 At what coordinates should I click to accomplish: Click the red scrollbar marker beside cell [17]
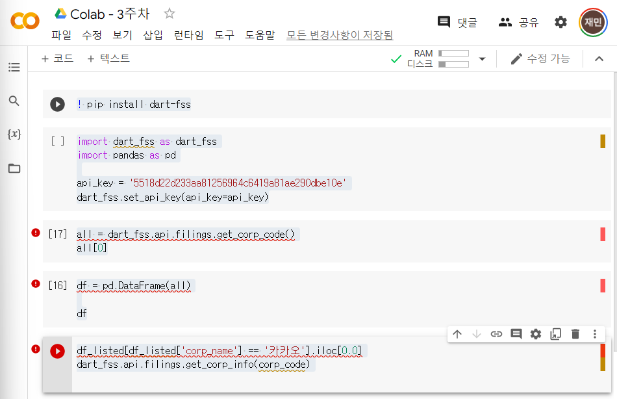point(603,235)
